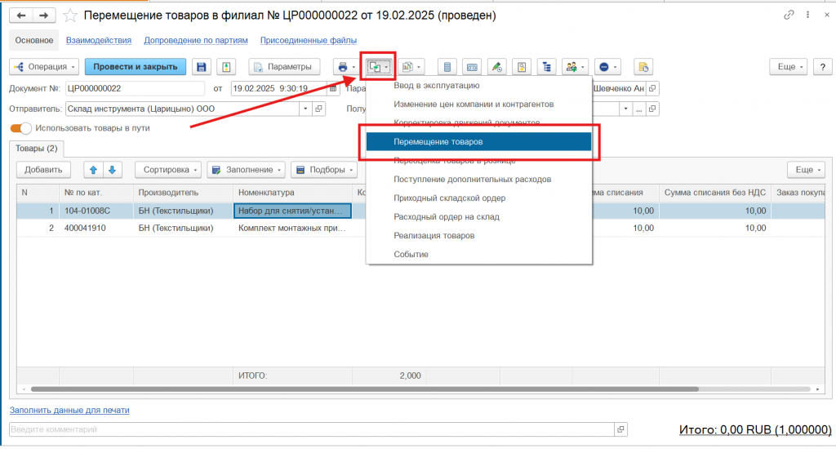This screenshot has height=449, width=836.
Task: Move row down with the blue arrow
Action: click(x=112, y=170)
